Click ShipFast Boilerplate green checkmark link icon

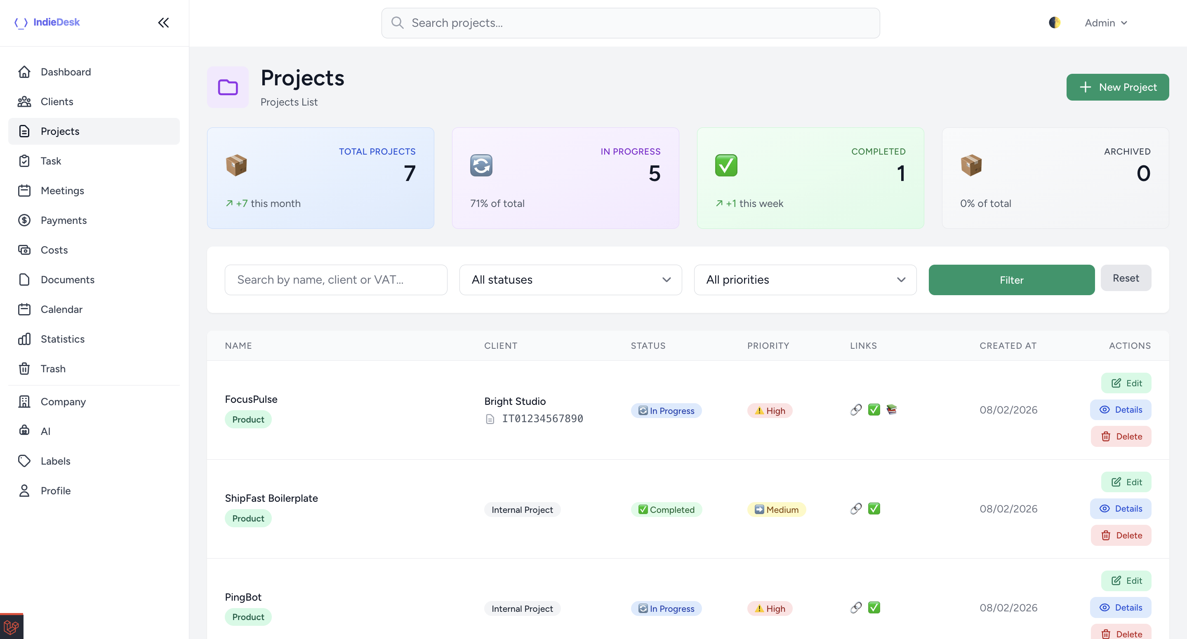click(874, 509)
